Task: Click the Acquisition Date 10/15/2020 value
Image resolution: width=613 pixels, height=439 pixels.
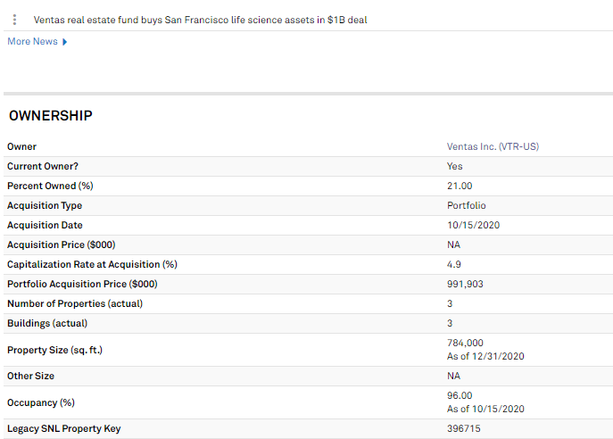Action: (x=474, y=225)
